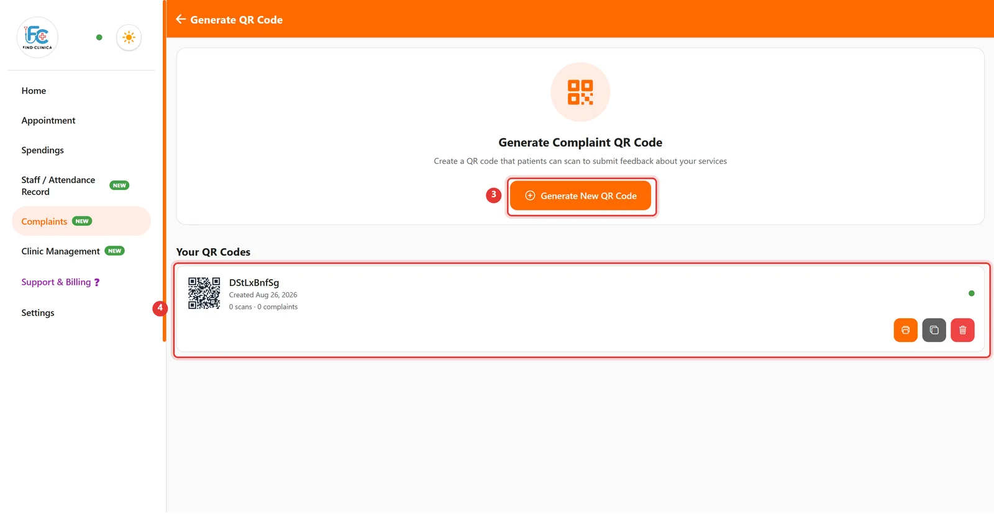This screenshot has height=515, width=994.
Task: Open the DStLxBnfSg QR code thumbnail
Action: 204,293
